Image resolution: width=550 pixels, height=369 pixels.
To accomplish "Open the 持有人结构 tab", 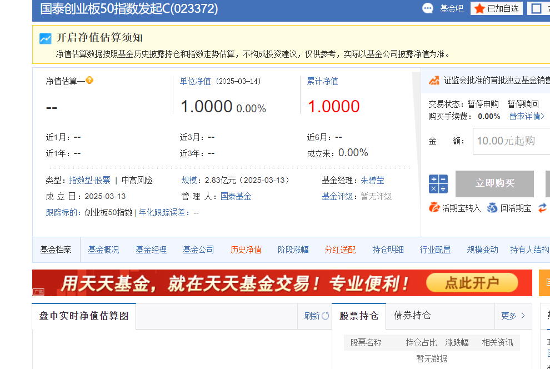I will [x=529, y=250].
